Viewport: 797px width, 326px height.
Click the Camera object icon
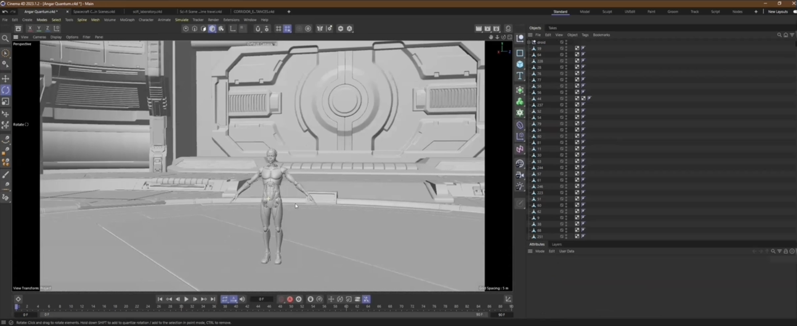(x=520, y=175)
